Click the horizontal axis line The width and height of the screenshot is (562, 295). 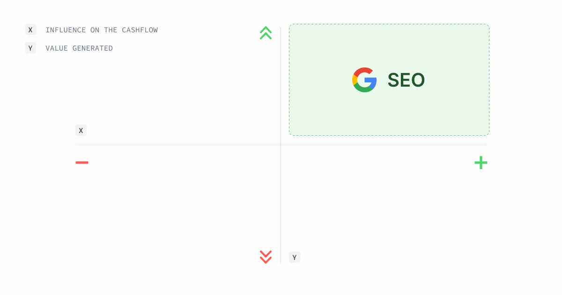point(178,145)
